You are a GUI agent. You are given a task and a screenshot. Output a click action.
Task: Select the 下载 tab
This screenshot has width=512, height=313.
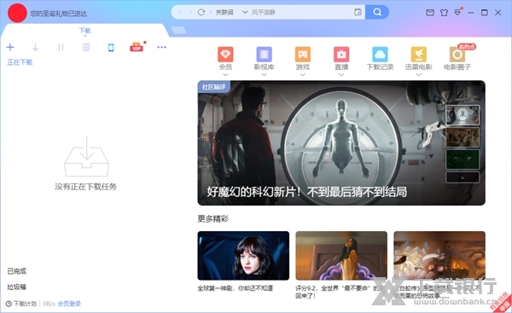(x=84, y=31)
